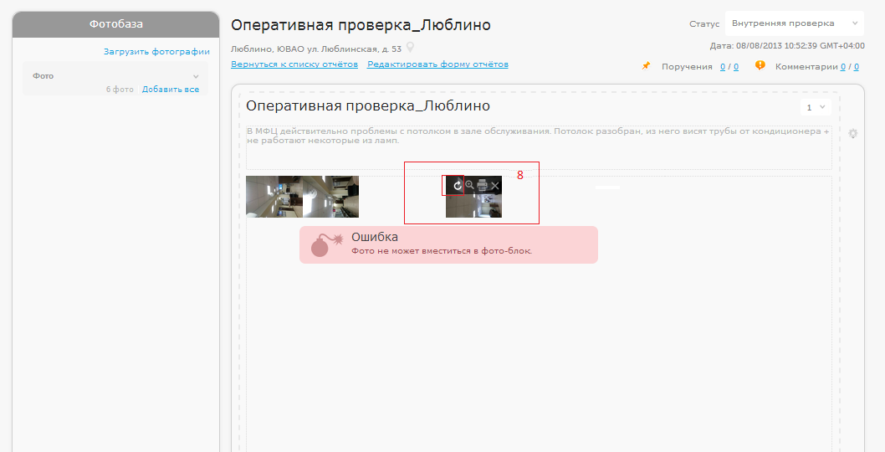Click the report description text field
The height and width of the screenshot is (452, 885).
[538, 147]
